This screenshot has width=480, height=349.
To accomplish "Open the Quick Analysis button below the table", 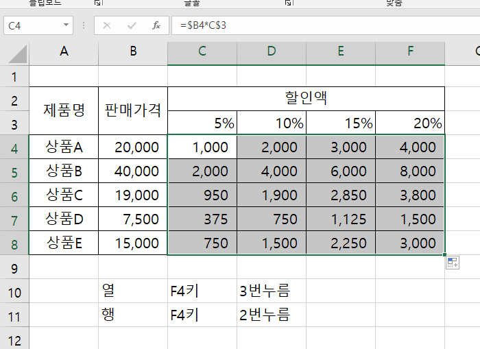I will pyautogui.click(x=453, y=263).
